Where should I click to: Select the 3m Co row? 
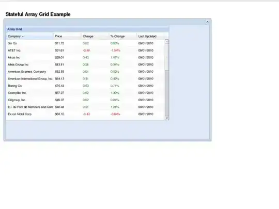tap(86, 43)
